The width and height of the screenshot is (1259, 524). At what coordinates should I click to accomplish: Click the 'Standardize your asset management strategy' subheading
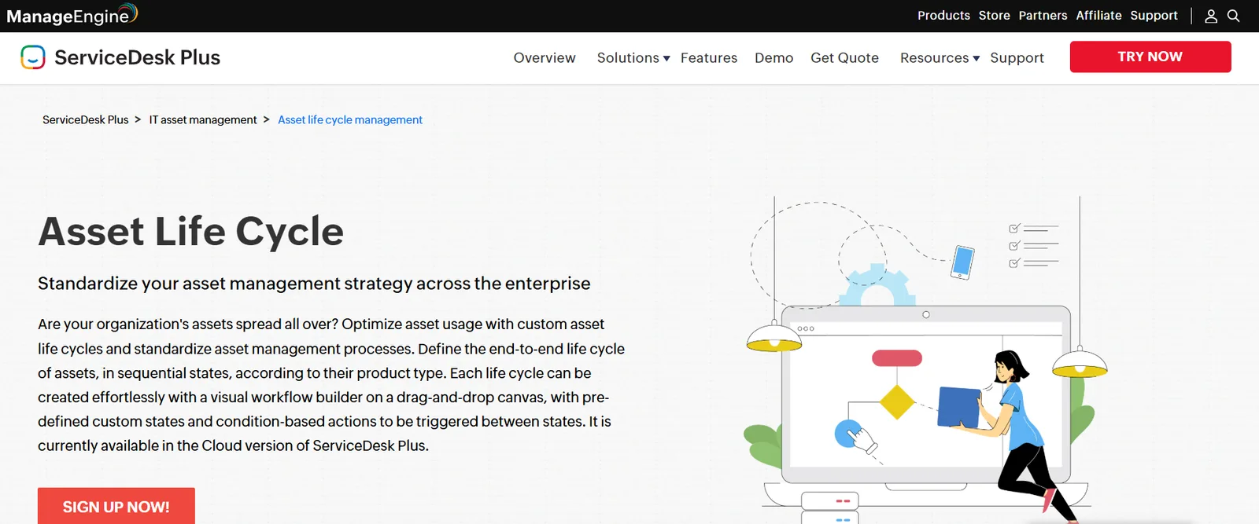[314, 284]
